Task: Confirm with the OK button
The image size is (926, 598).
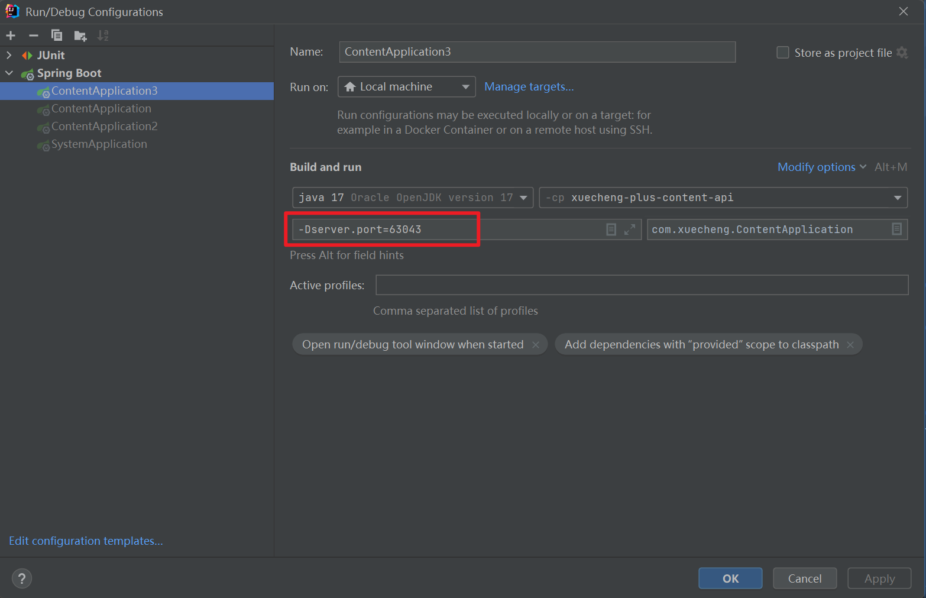Action: (x=730, y=578)
